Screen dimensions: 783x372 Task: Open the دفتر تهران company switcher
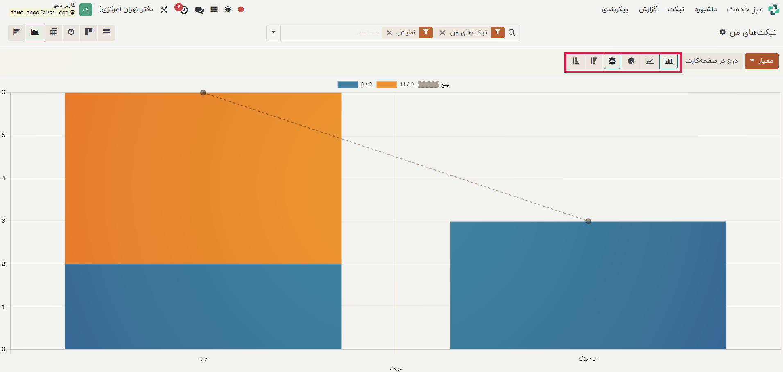click(x=126, y=9)
